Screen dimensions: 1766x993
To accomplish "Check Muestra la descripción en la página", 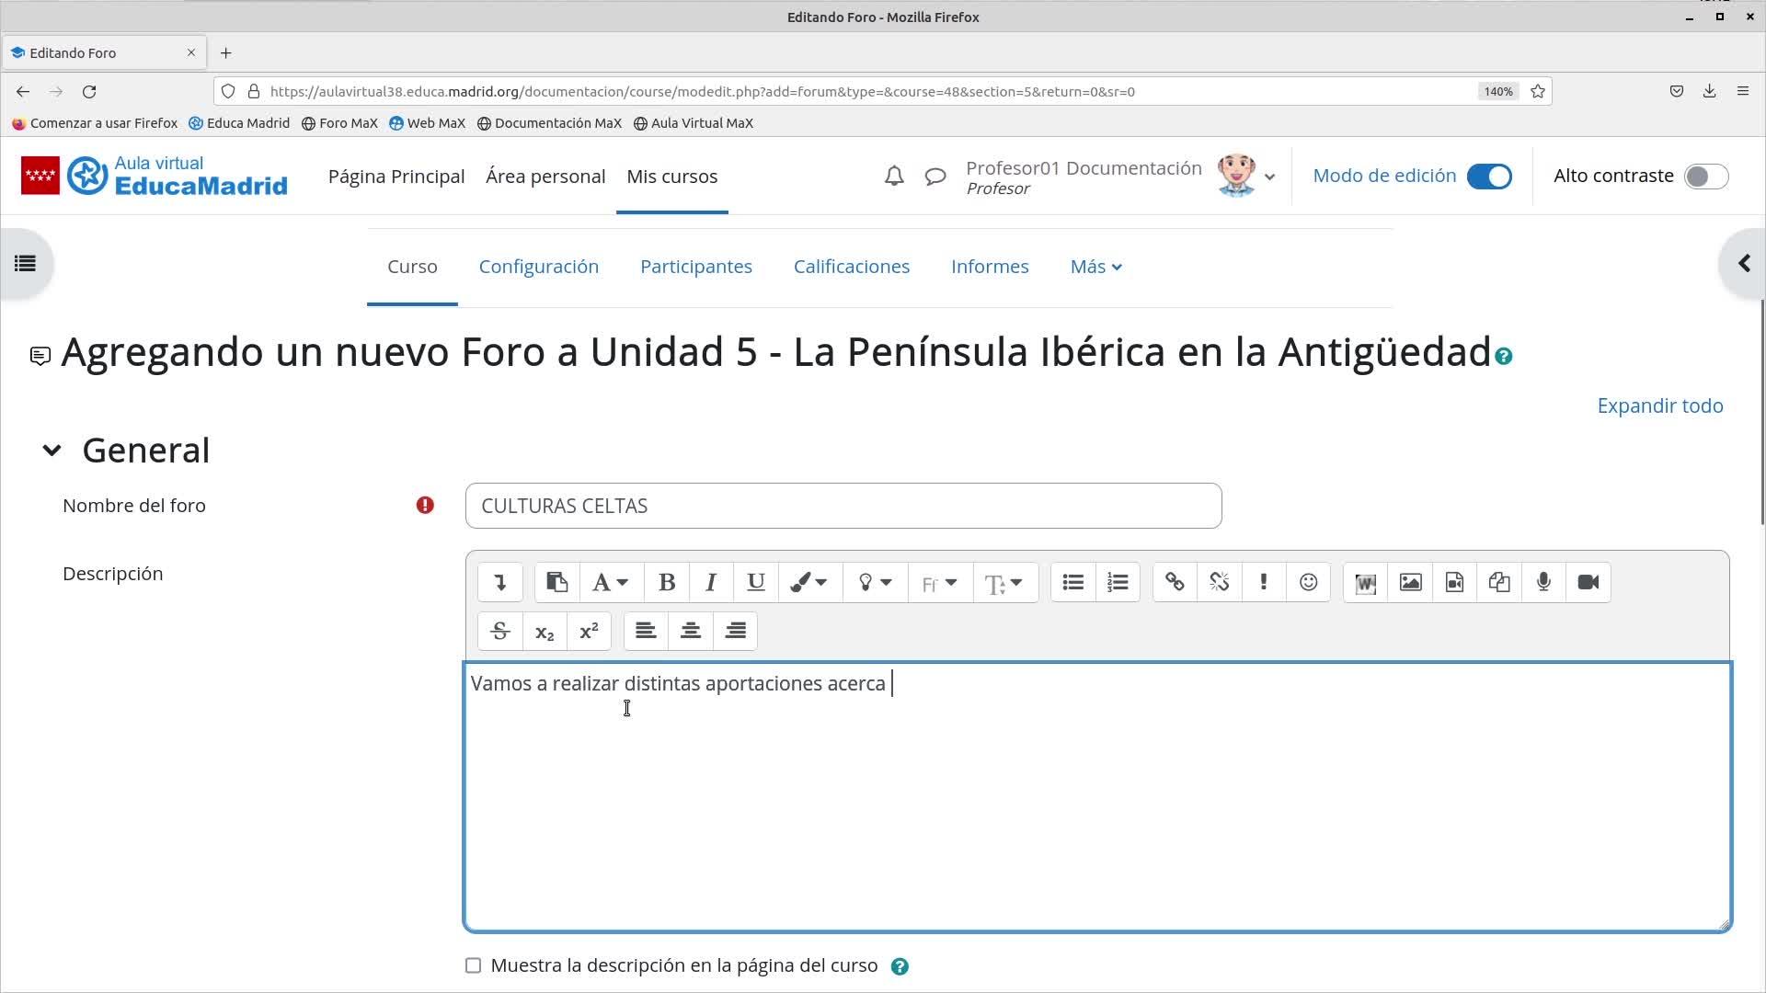I will point(473,965).
